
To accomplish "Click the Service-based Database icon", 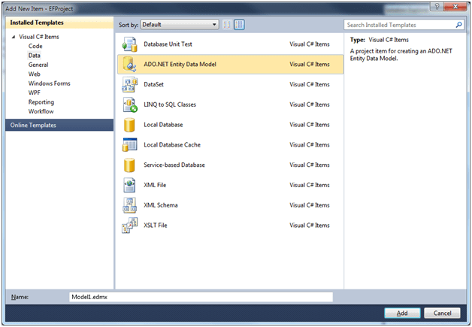I will pos(129,165).
